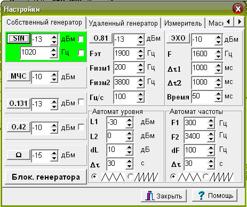Screen dimensions: 247x207
Task: Toggle the checkbox next to 1020 Гц
Action: point(81,53)
